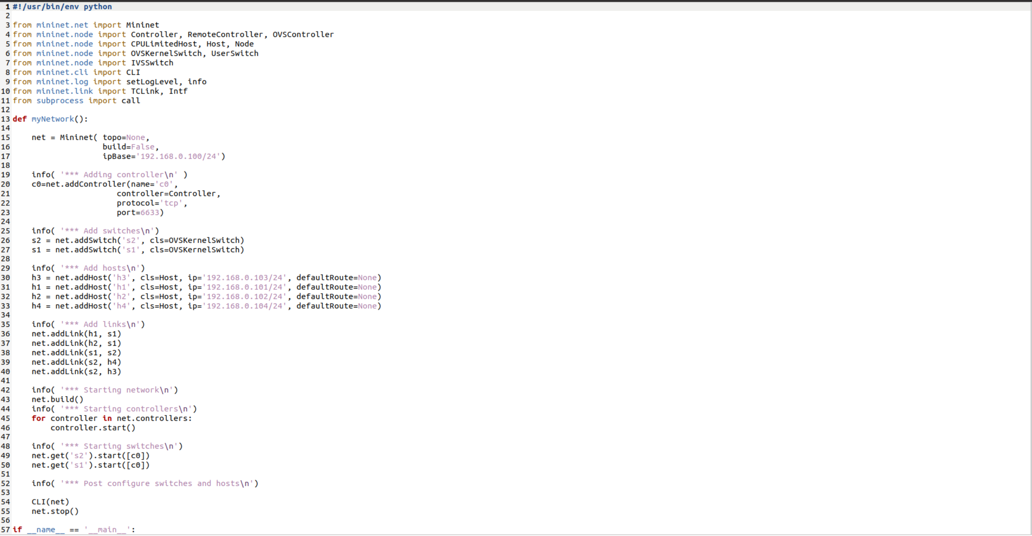
Task: Click 'net.build()' statement
Action: [57, 399]
